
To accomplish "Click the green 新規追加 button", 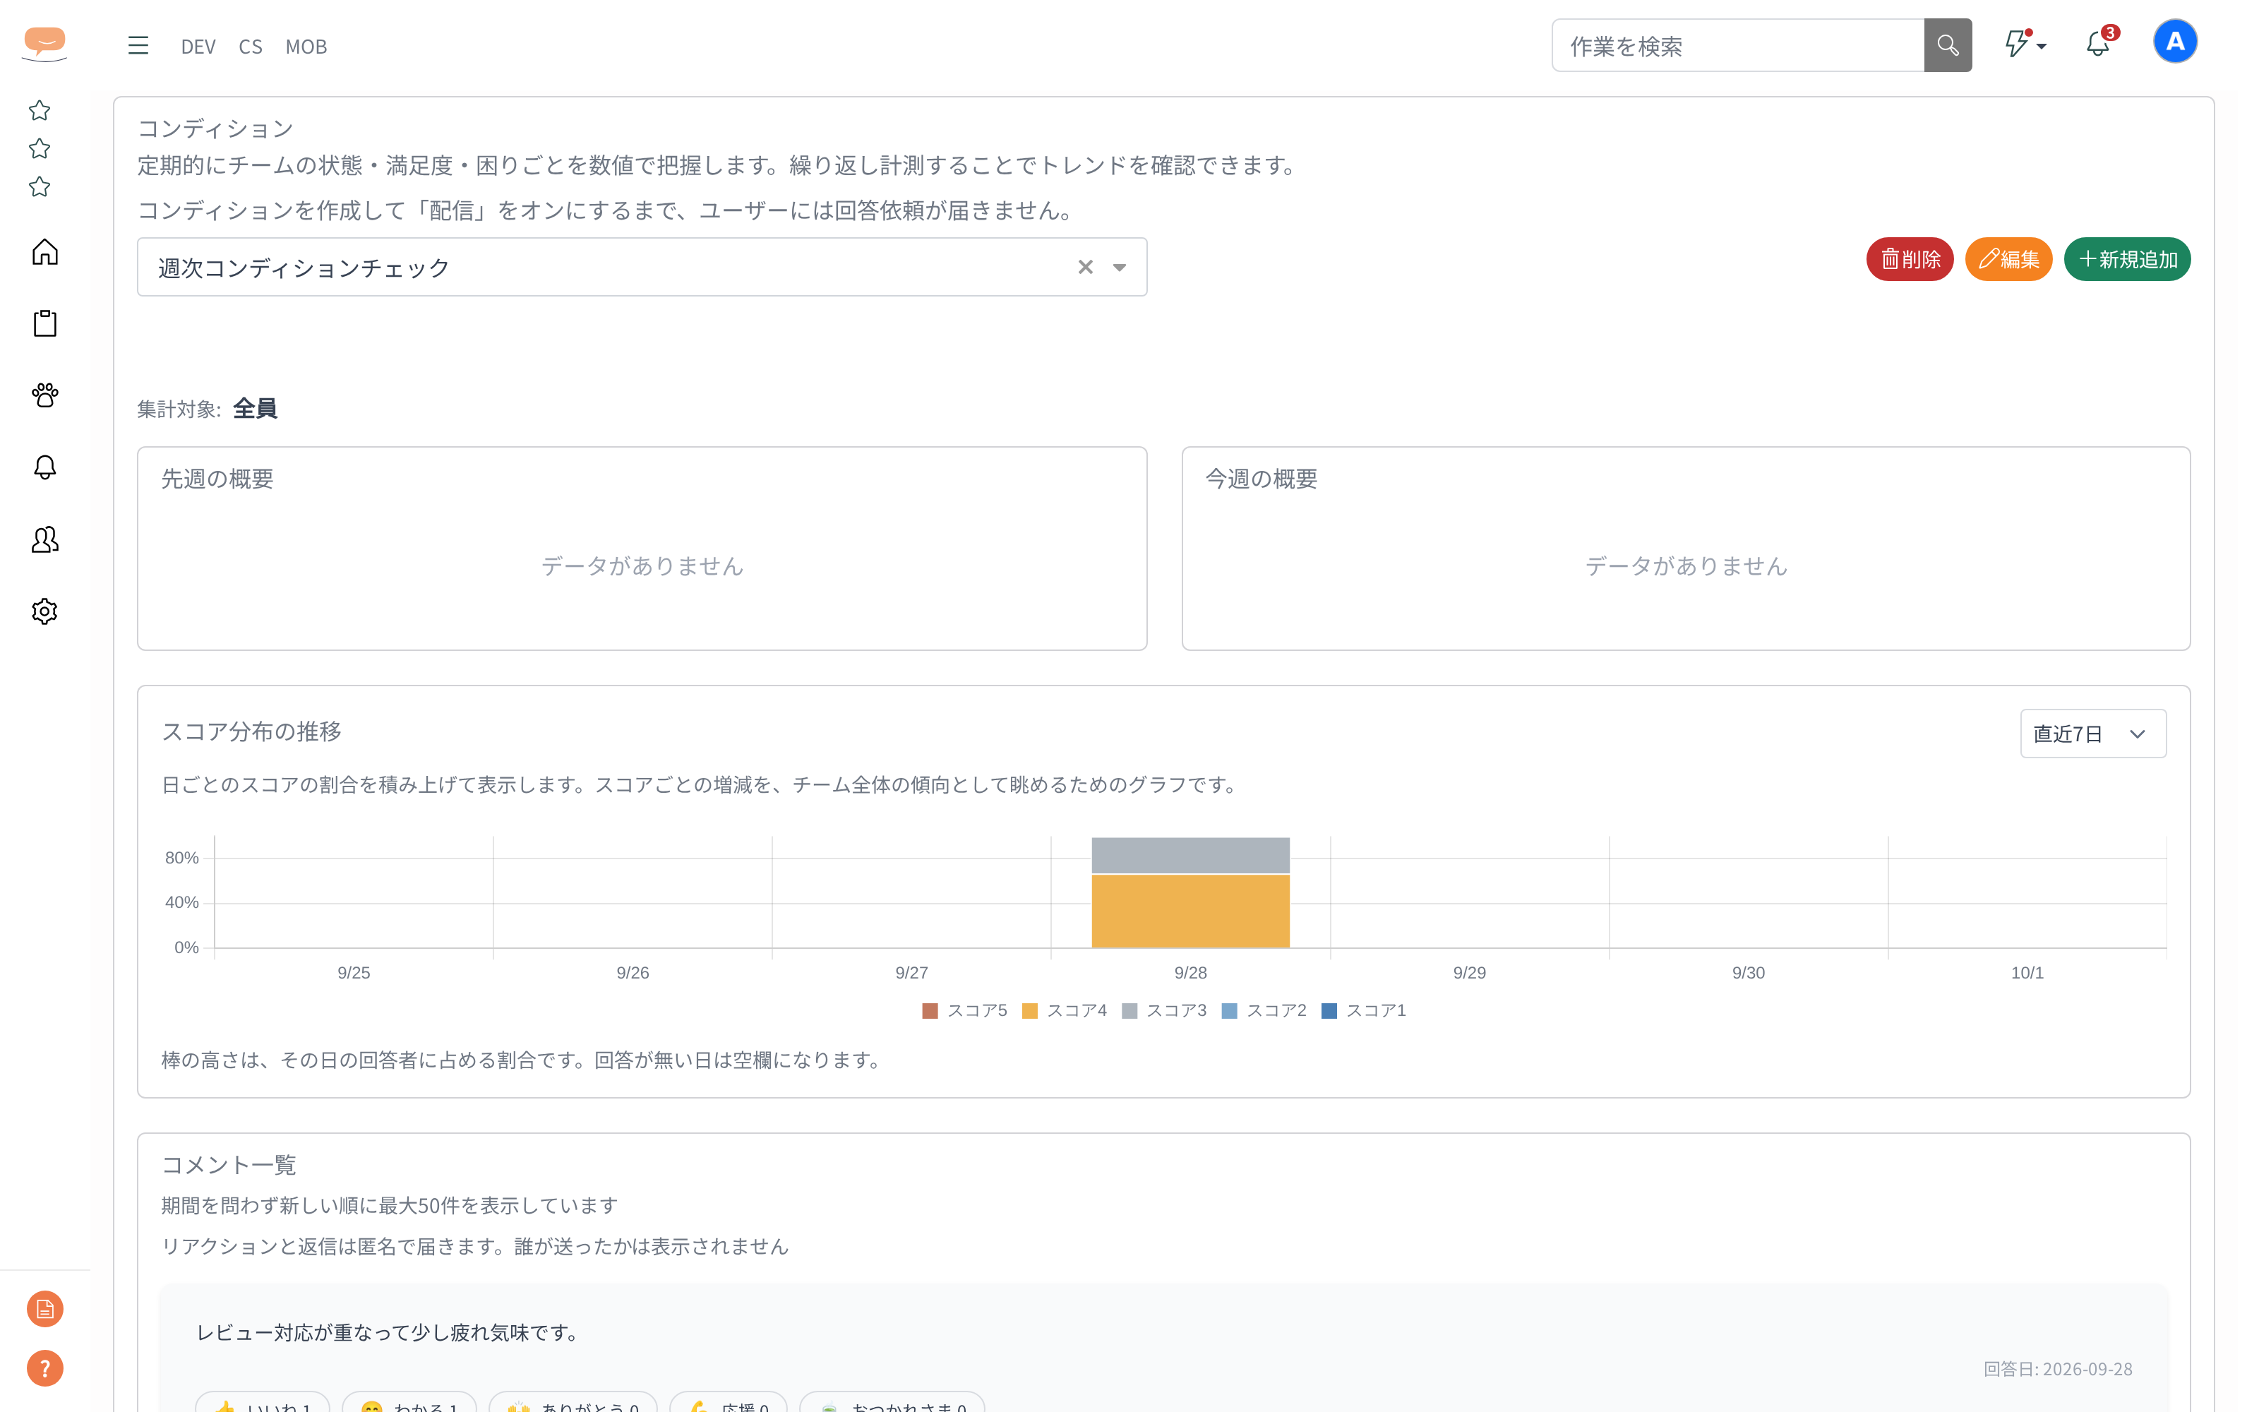I will click(x=2128, y=260).
